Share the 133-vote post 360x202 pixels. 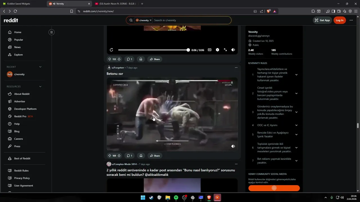pyautogui.click(x=155, y=59)
